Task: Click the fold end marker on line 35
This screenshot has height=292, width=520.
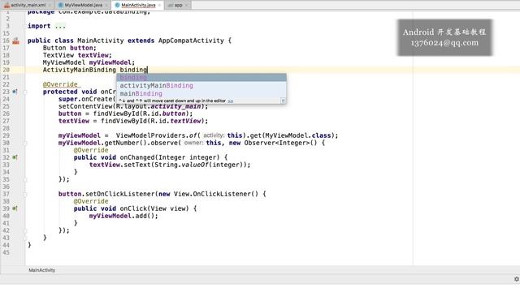Action: click(x=25, y=180)
